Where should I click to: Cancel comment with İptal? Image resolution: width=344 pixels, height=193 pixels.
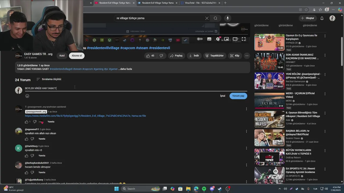(223, 96)
